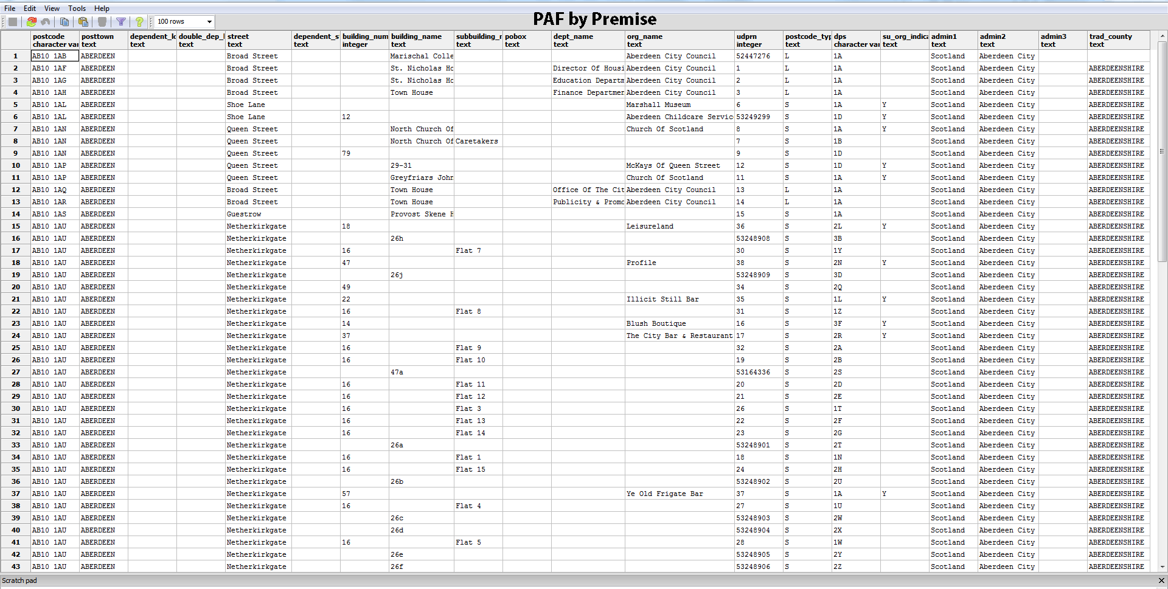The height and width of the screenshot is (589, 1168).
Task: Open the View menu
Action: (52, 9)
